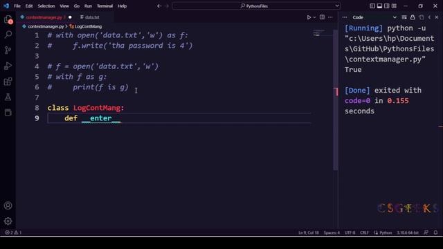Change the CRLF line ending setting
443x249 pixels.
(364, 232)
